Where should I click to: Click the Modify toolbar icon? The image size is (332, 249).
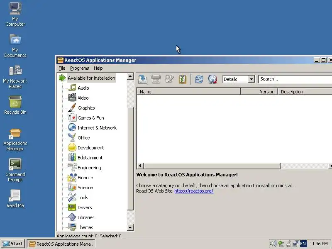169,79
